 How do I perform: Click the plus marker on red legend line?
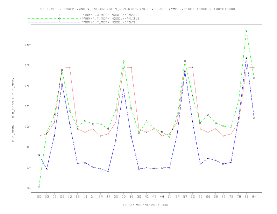click(59, 15)
